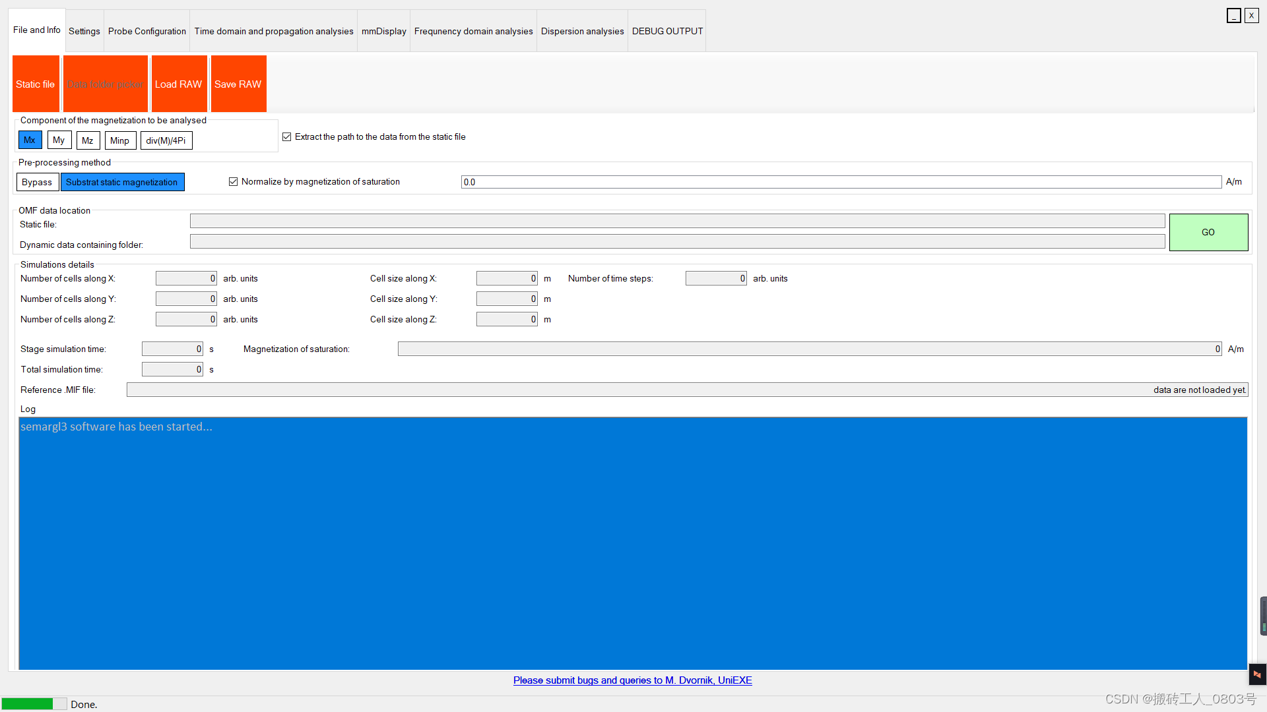The height and width of the screenshot is (712, 1267).
Task: Switch to the mmDisplay tab
Action: click(384, 31)
